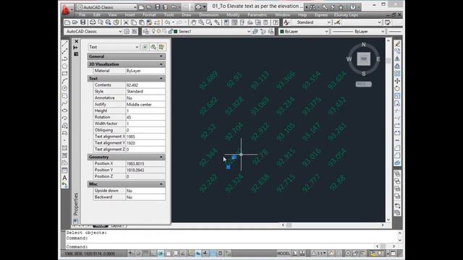The image size is (463, 260).
Task: Click the TOP face of ViewCube
Action: 363,58
